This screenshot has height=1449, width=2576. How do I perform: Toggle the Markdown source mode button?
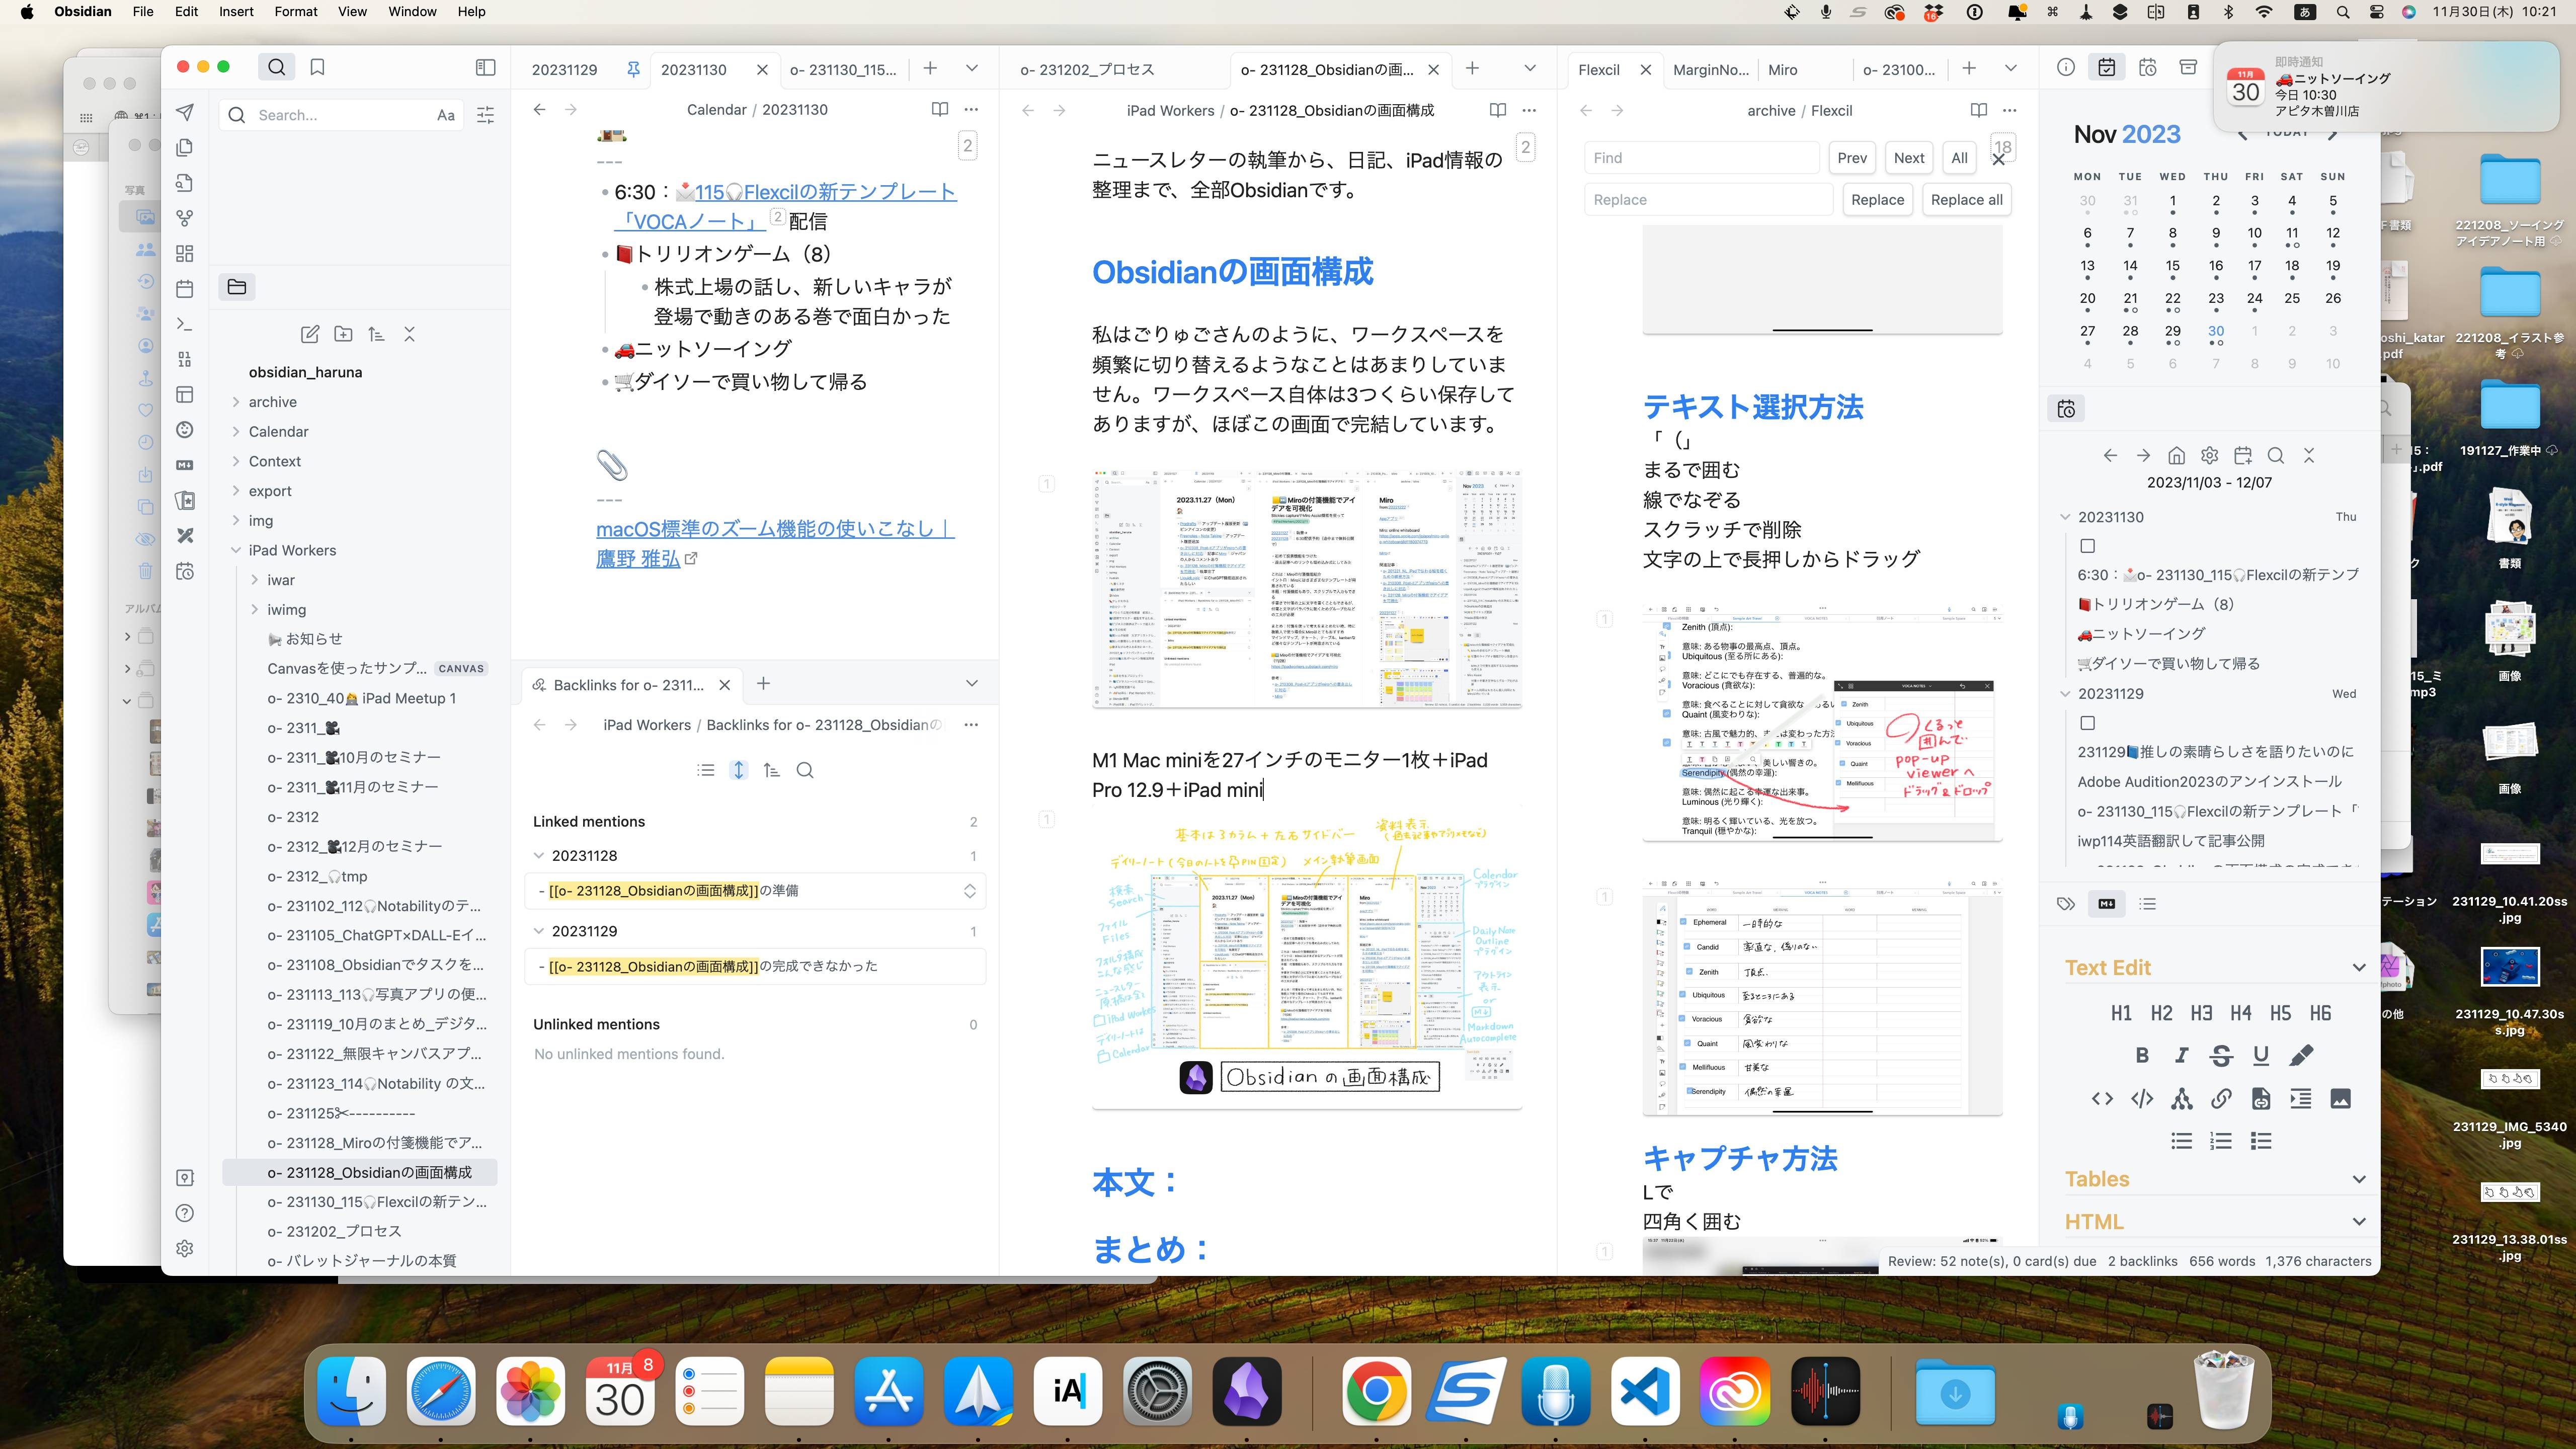pos(2107,904)
